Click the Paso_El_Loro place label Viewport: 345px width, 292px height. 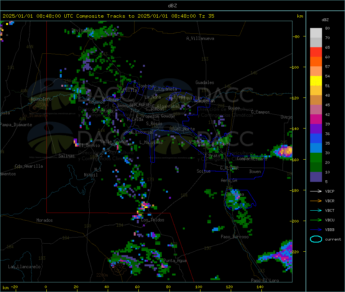tap(265, 280)
